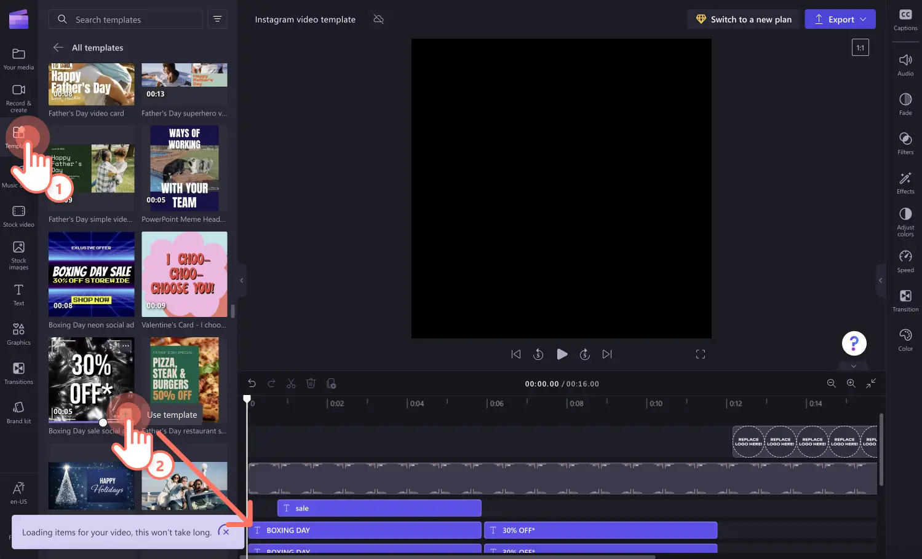The width and height of the screenshot is (922, 559).
Task: Split clip with scissors tool
Action: click(x=291, y=383)
